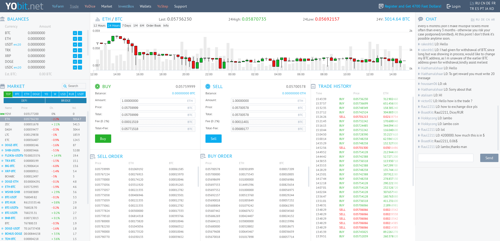Click the CHAT speech bubble icon

[420, 19]
